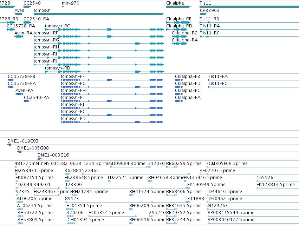
Task: Click protein tomosyn-PH label
Action: click(x=73, y=91)
